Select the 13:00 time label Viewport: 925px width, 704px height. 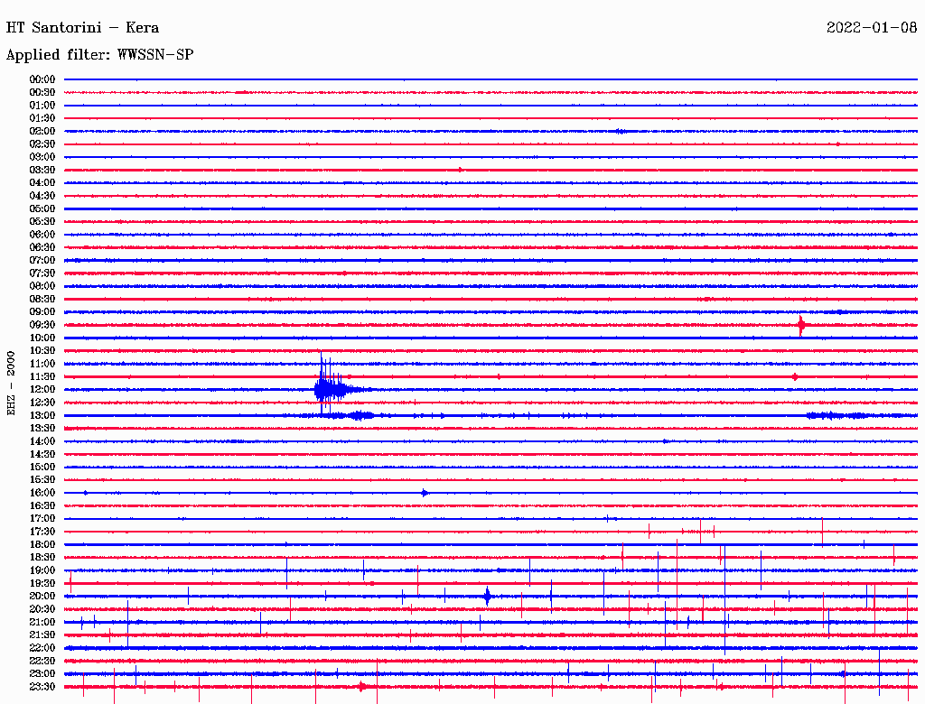(x=42, y=415)
